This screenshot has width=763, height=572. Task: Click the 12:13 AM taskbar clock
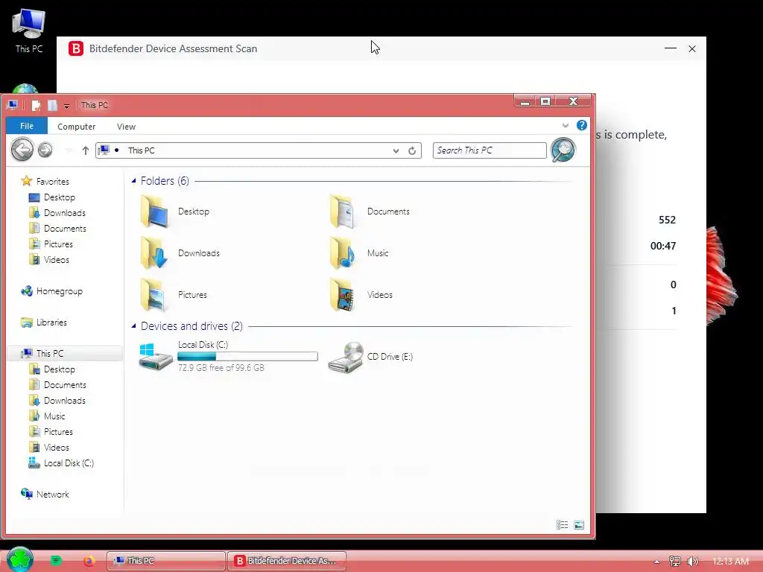tap(730, 562)
